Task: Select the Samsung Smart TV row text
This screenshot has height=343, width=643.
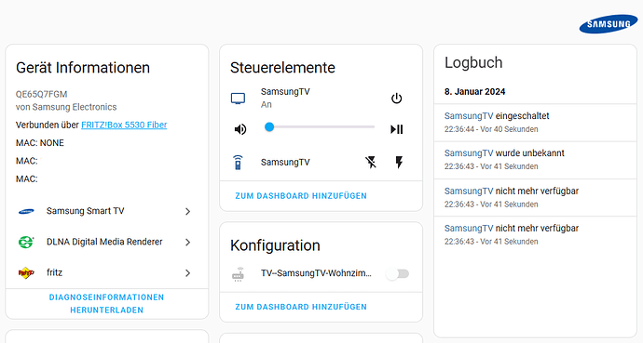Action: click(86, 211)
